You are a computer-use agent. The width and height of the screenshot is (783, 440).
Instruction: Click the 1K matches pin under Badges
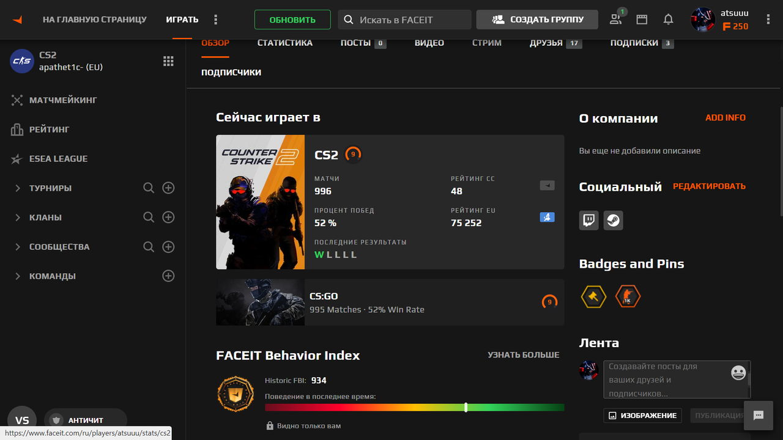[x=628, y=296]
